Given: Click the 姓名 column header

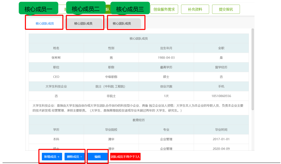Looking at the screenshot, I should point(56,48).
